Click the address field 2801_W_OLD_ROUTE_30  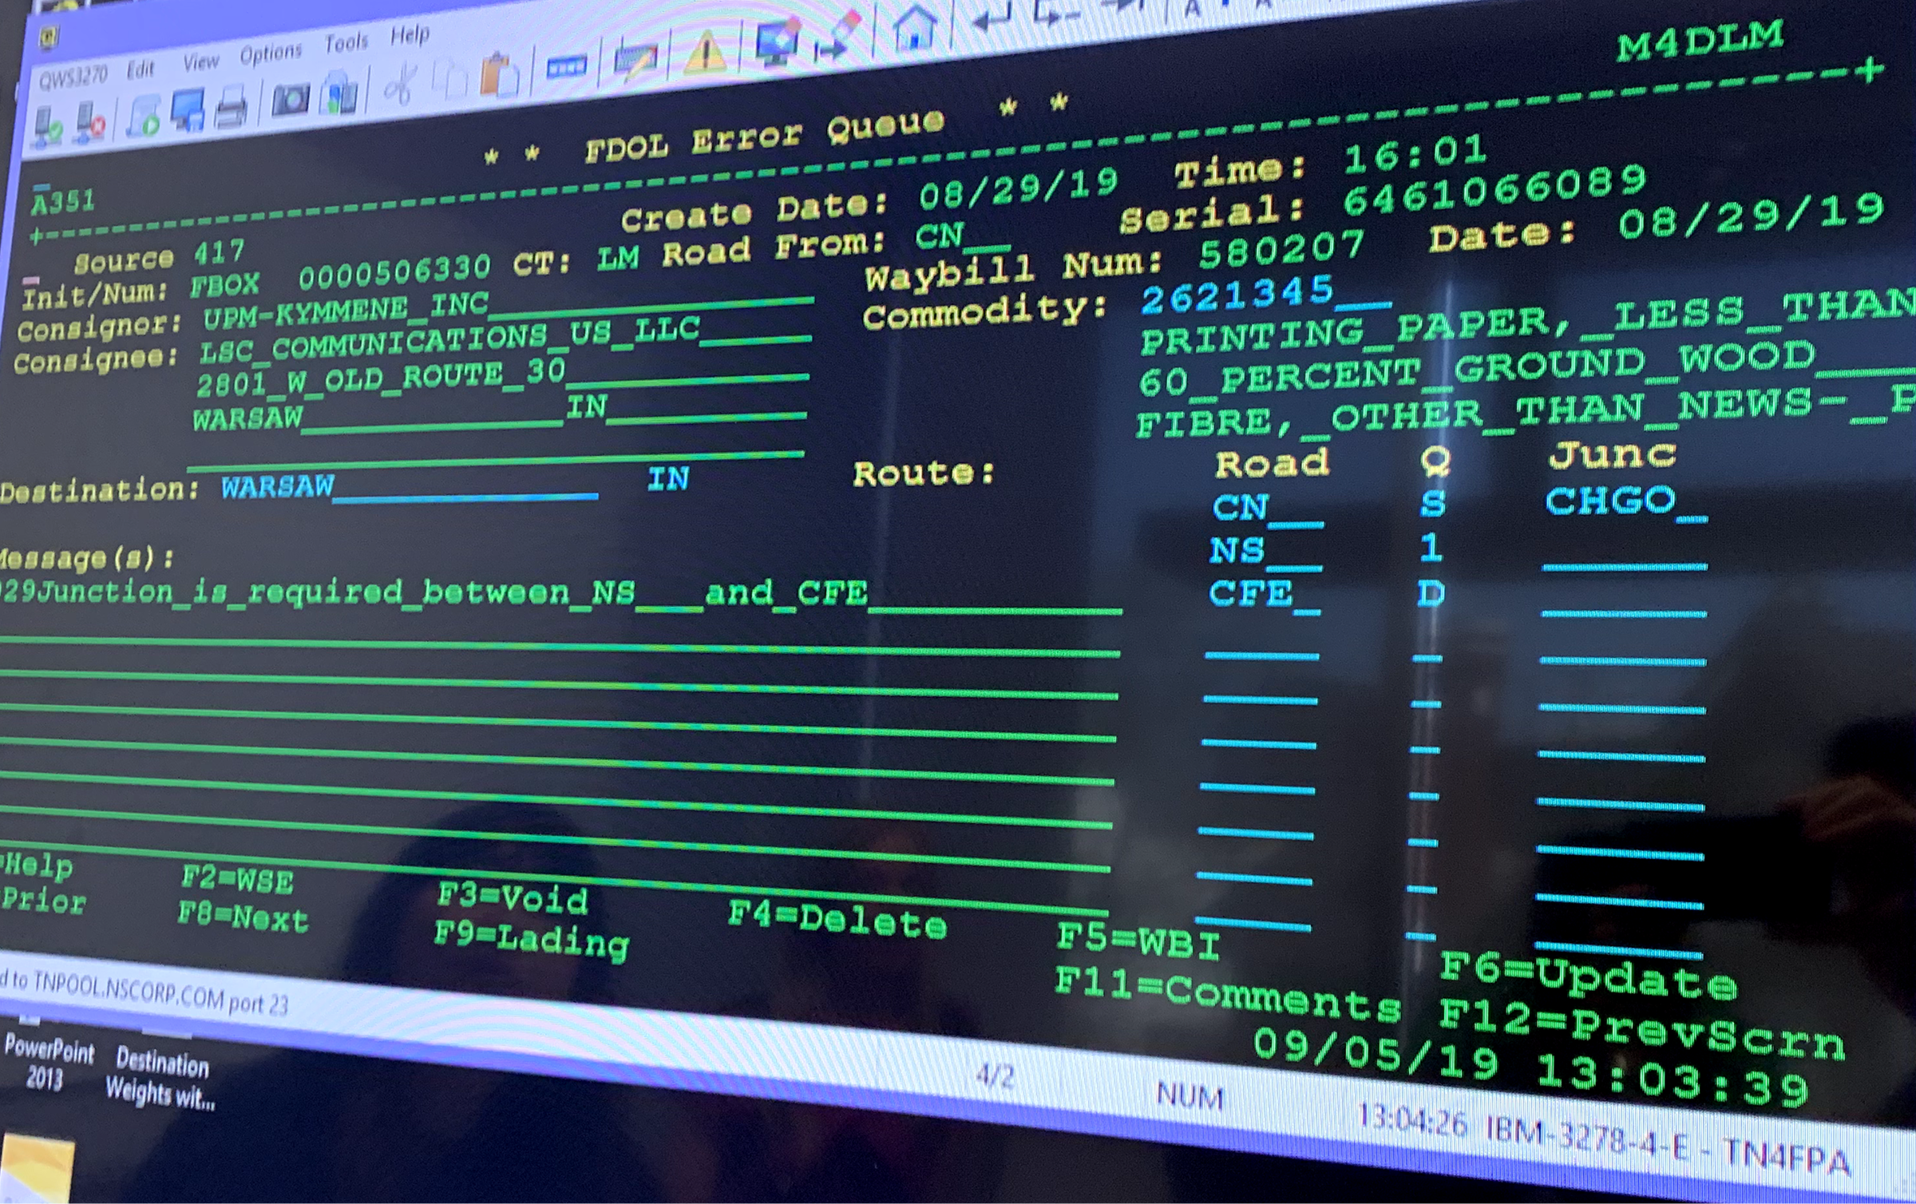(x=503, y=380)
